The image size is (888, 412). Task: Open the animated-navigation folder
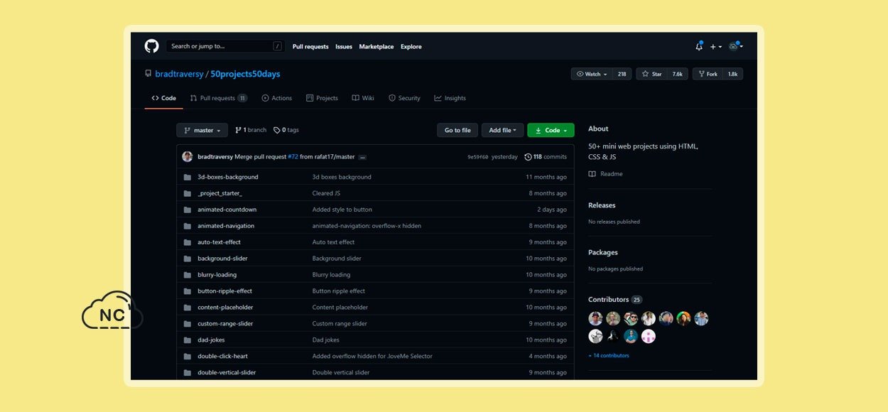[x=226, y=226]
